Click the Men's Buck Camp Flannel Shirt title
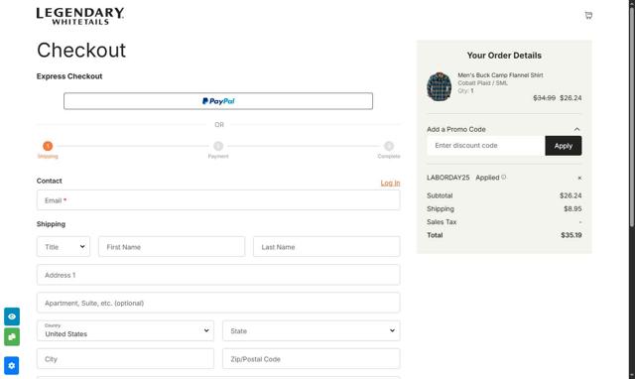Screen dimensions: 635x379 500,75
